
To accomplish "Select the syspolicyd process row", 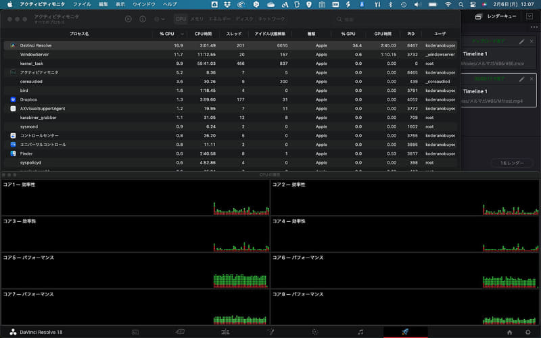I will click(x=230, y=162).
